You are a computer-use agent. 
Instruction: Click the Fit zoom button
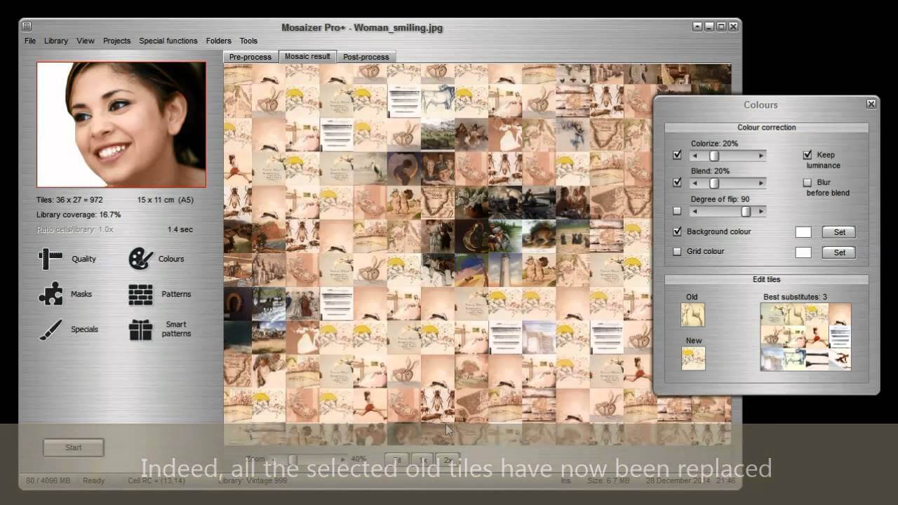tap(397, 460)
